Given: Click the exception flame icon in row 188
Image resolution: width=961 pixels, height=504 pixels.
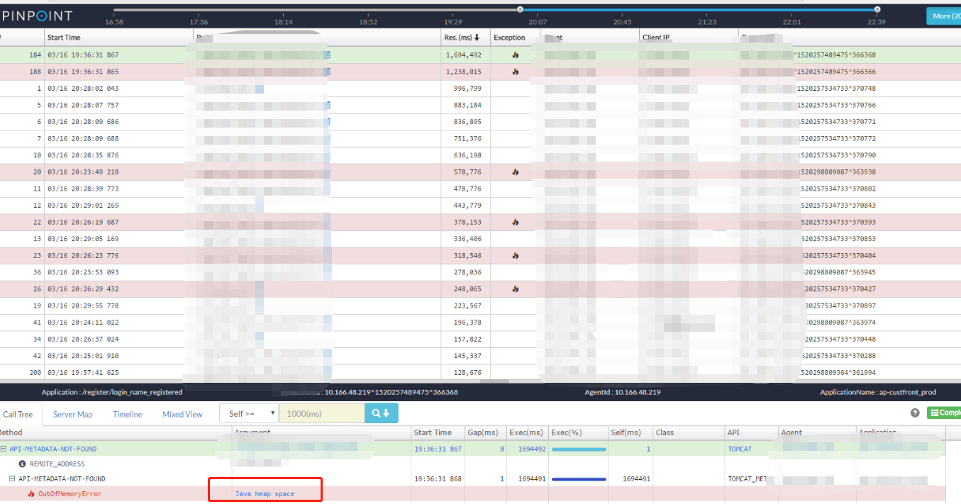Looking at the screenshot, I should pyautogui.click(x=515, y=72).
